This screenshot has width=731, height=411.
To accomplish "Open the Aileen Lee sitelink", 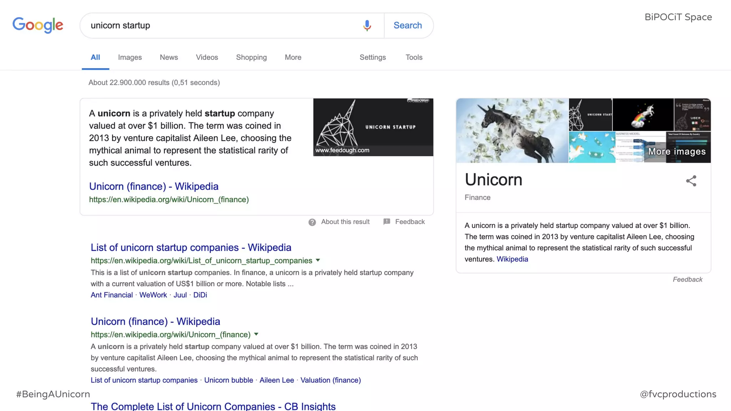I will click(277, 380).
